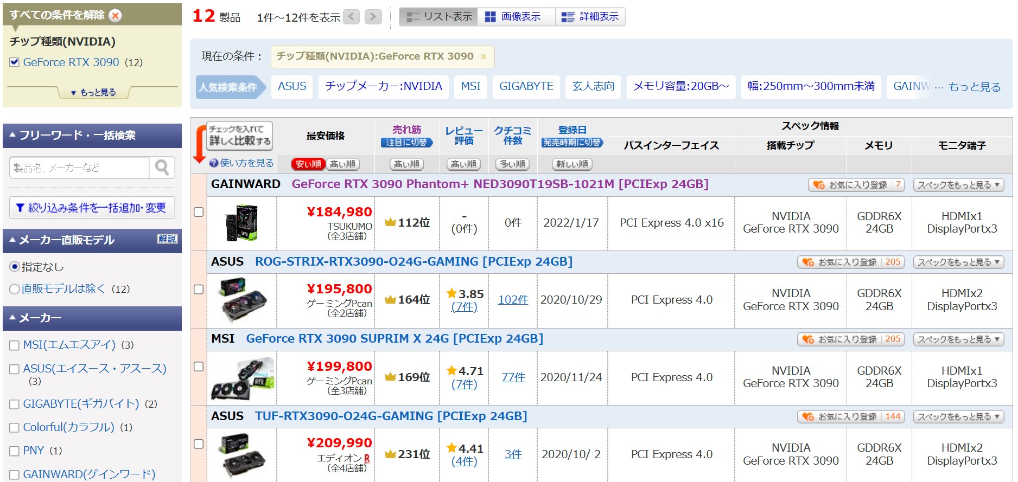
Task: Click the magnifier search icon
Action: coord(162,168)
